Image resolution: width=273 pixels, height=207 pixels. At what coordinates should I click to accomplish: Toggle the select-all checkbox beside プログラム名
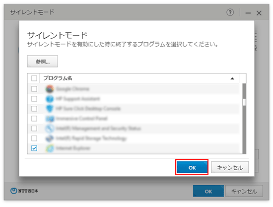click(34, 78)
